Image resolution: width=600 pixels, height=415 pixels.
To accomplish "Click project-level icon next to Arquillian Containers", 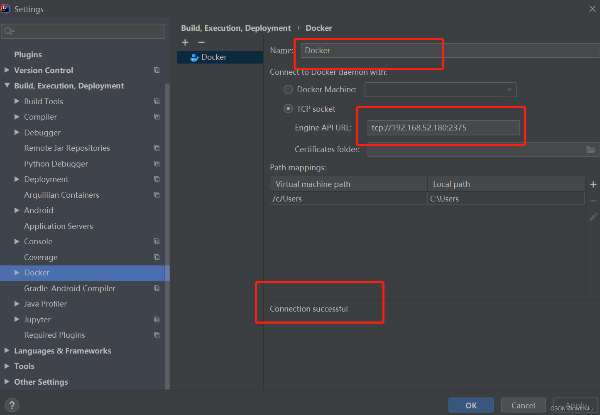I will click(x=157, y=195).
